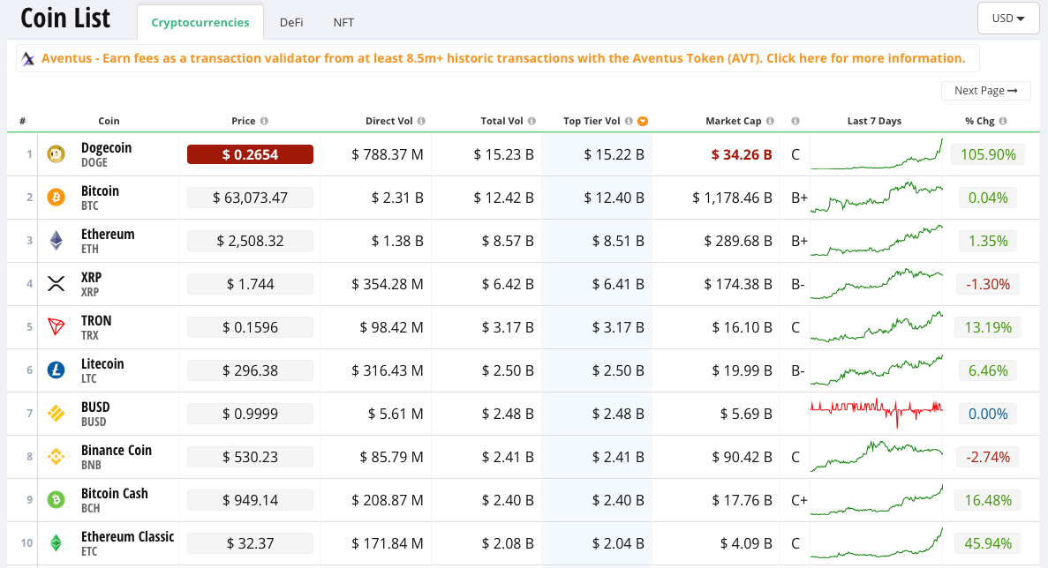Open the USD currency dropdown
The image size is (1048, 568).
tap(1008, 18)
